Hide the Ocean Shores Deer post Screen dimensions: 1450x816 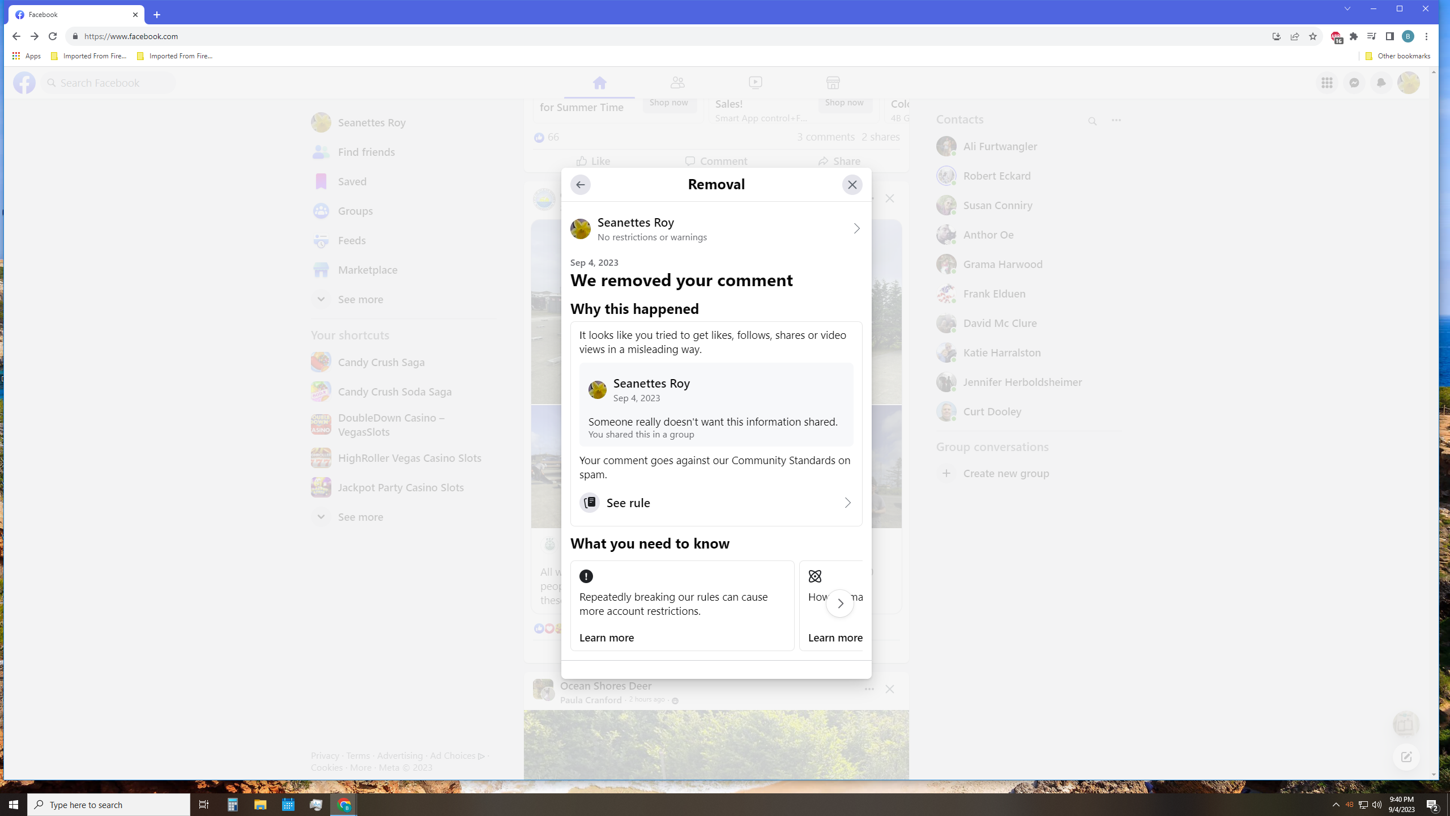(889, 689)
